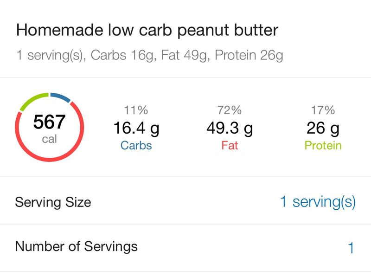Click the red fat segment of the ring
This screenshot has width=371, height=277.
pos(50,159)
